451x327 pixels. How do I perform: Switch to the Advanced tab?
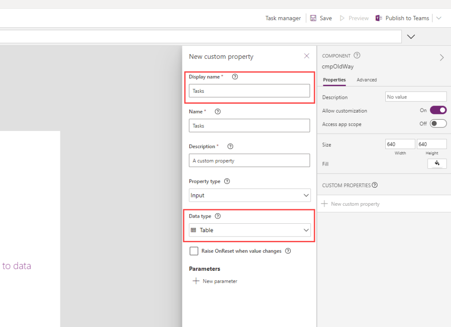click(x=366, y=80)
